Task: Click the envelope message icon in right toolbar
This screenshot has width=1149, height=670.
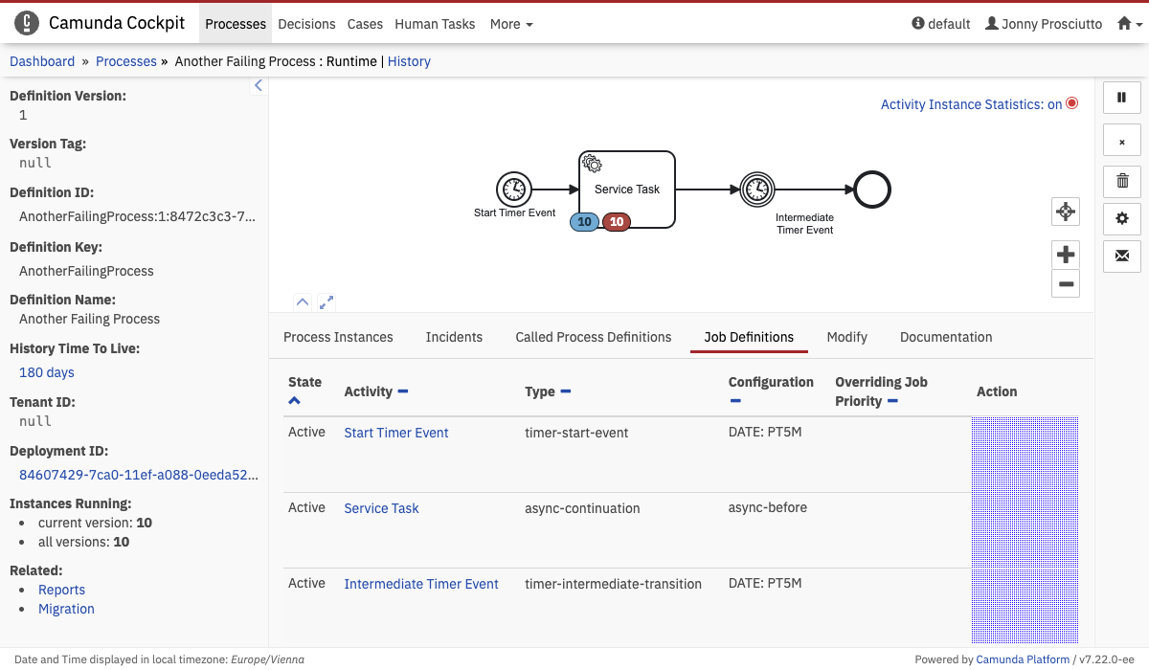Action: click(x=1122, y=257)
